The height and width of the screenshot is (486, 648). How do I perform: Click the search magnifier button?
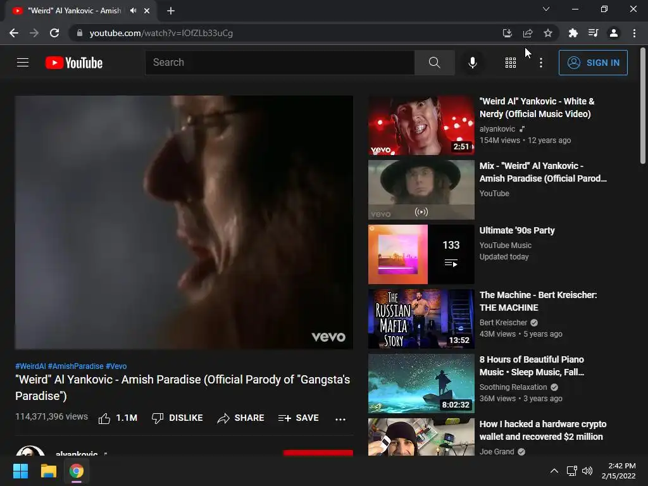pyautogui.click(x=434, y=63)
